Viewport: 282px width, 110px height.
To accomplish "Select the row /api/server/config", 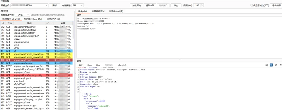I will click(x=36, y=60).
